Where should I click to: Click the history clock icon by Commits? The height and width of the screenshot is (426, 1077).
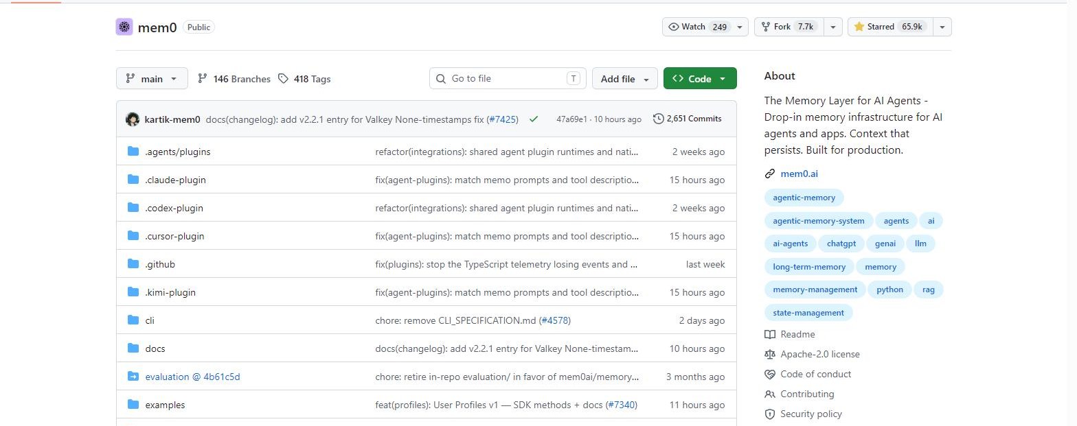658,119
